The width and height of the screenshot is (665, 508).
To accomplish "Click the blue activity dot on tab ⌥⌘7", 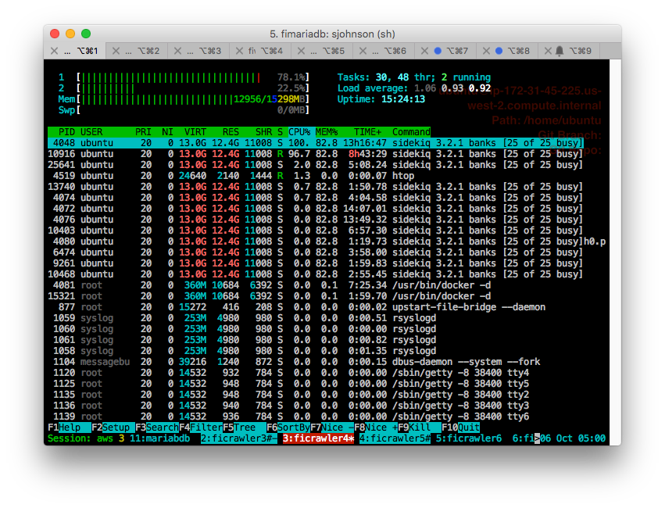I will pyautogui.click(x=438, y=51).
